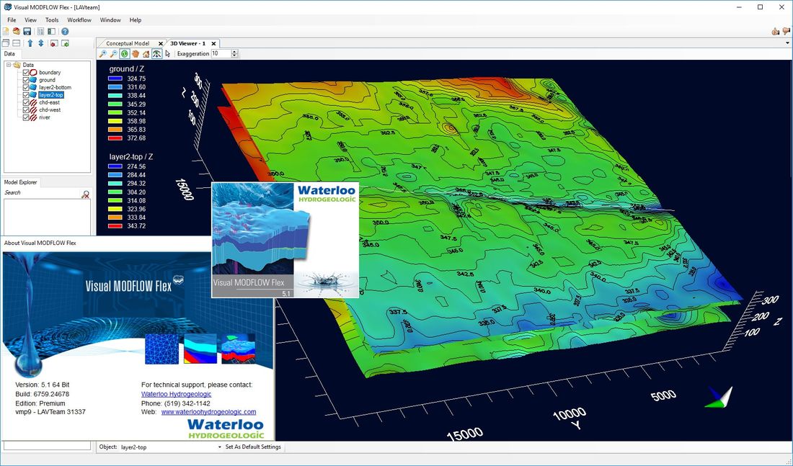The width and height of the screenshot is (793, 466).
Task: Open the Workflow menu
Action: [x=79, y=20]
